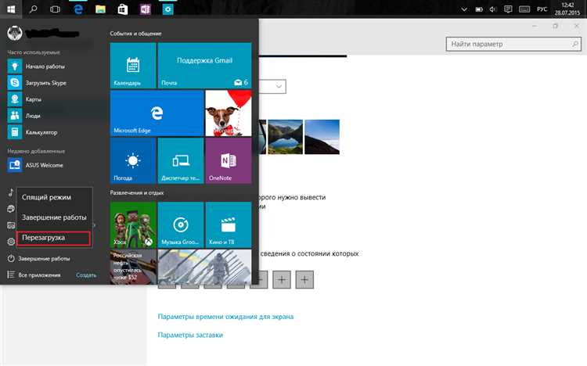Click the clock showing 12:42
This screenshot has height=366, width=587.
point(567,5)
